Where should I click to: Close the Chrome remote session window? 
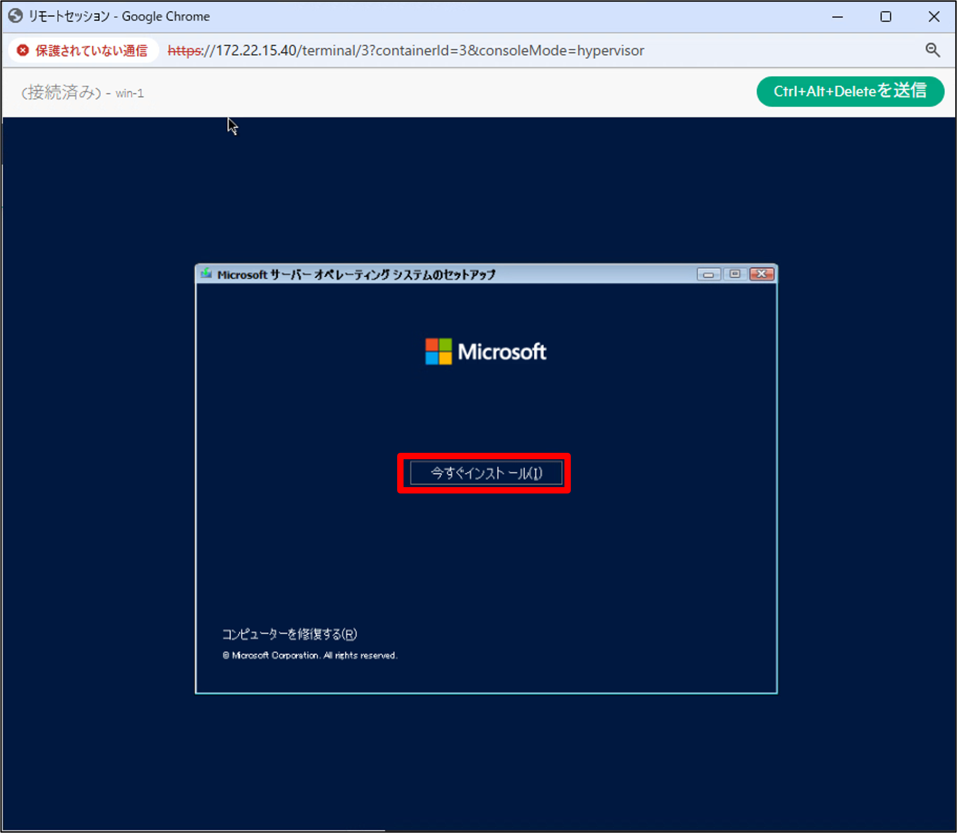pyautogui.click(x=934, y=17)
